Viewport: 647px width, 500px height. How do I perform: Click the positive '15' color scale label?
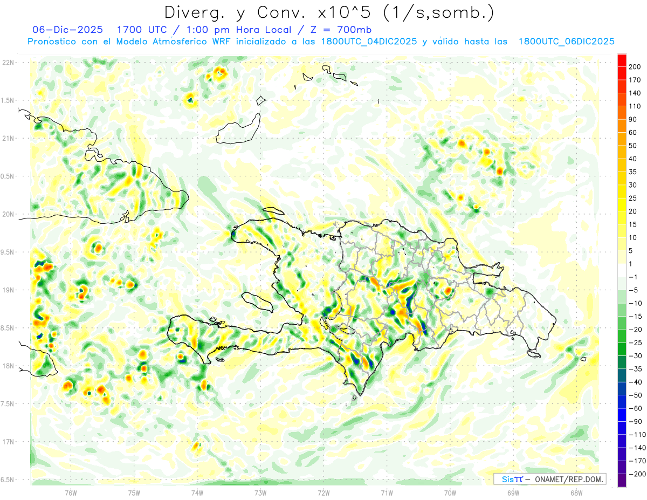[x=633, y=224]
